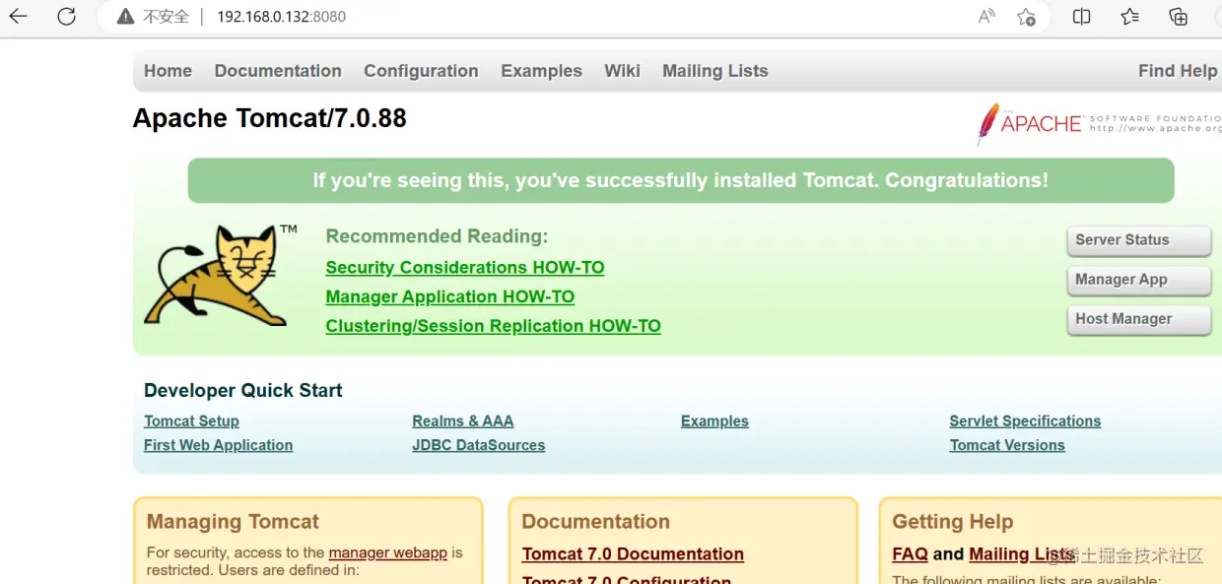The height and width of the screenshot is (584, 1222).
Task: Open the FAQ link under Getting Help
Action: tap(910, 554)
